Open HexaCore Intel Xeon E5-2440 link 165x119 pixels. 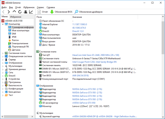click(x=96, y=55)
